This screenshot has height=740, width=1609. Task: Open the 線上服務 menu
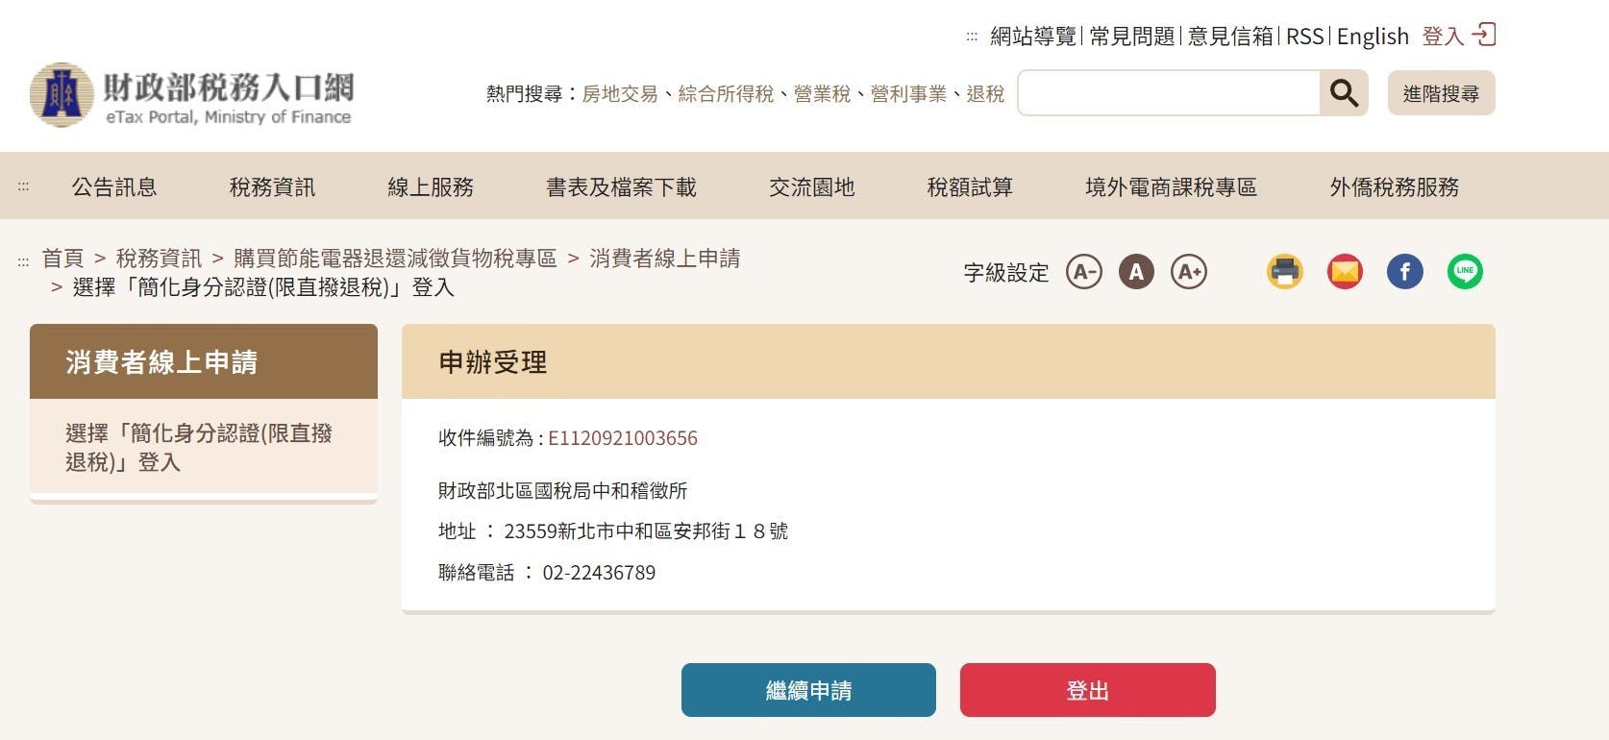[x=431, y=186]
